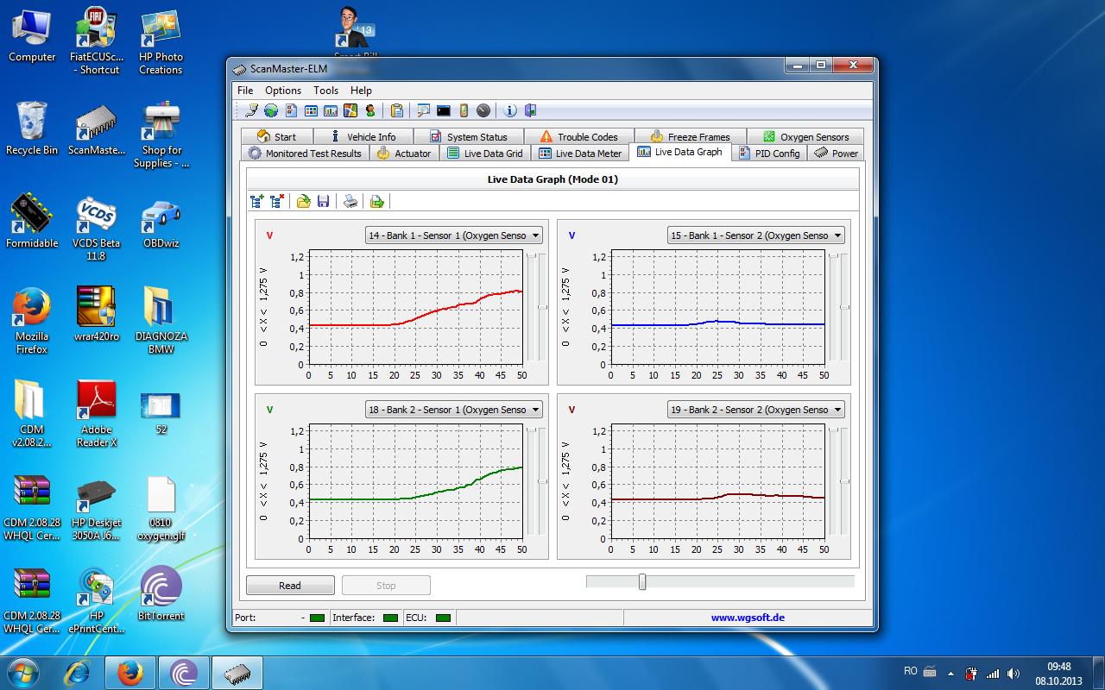Show hidden tray icons arrow
The image size is (1105, 690).
[x=950, y=672]
